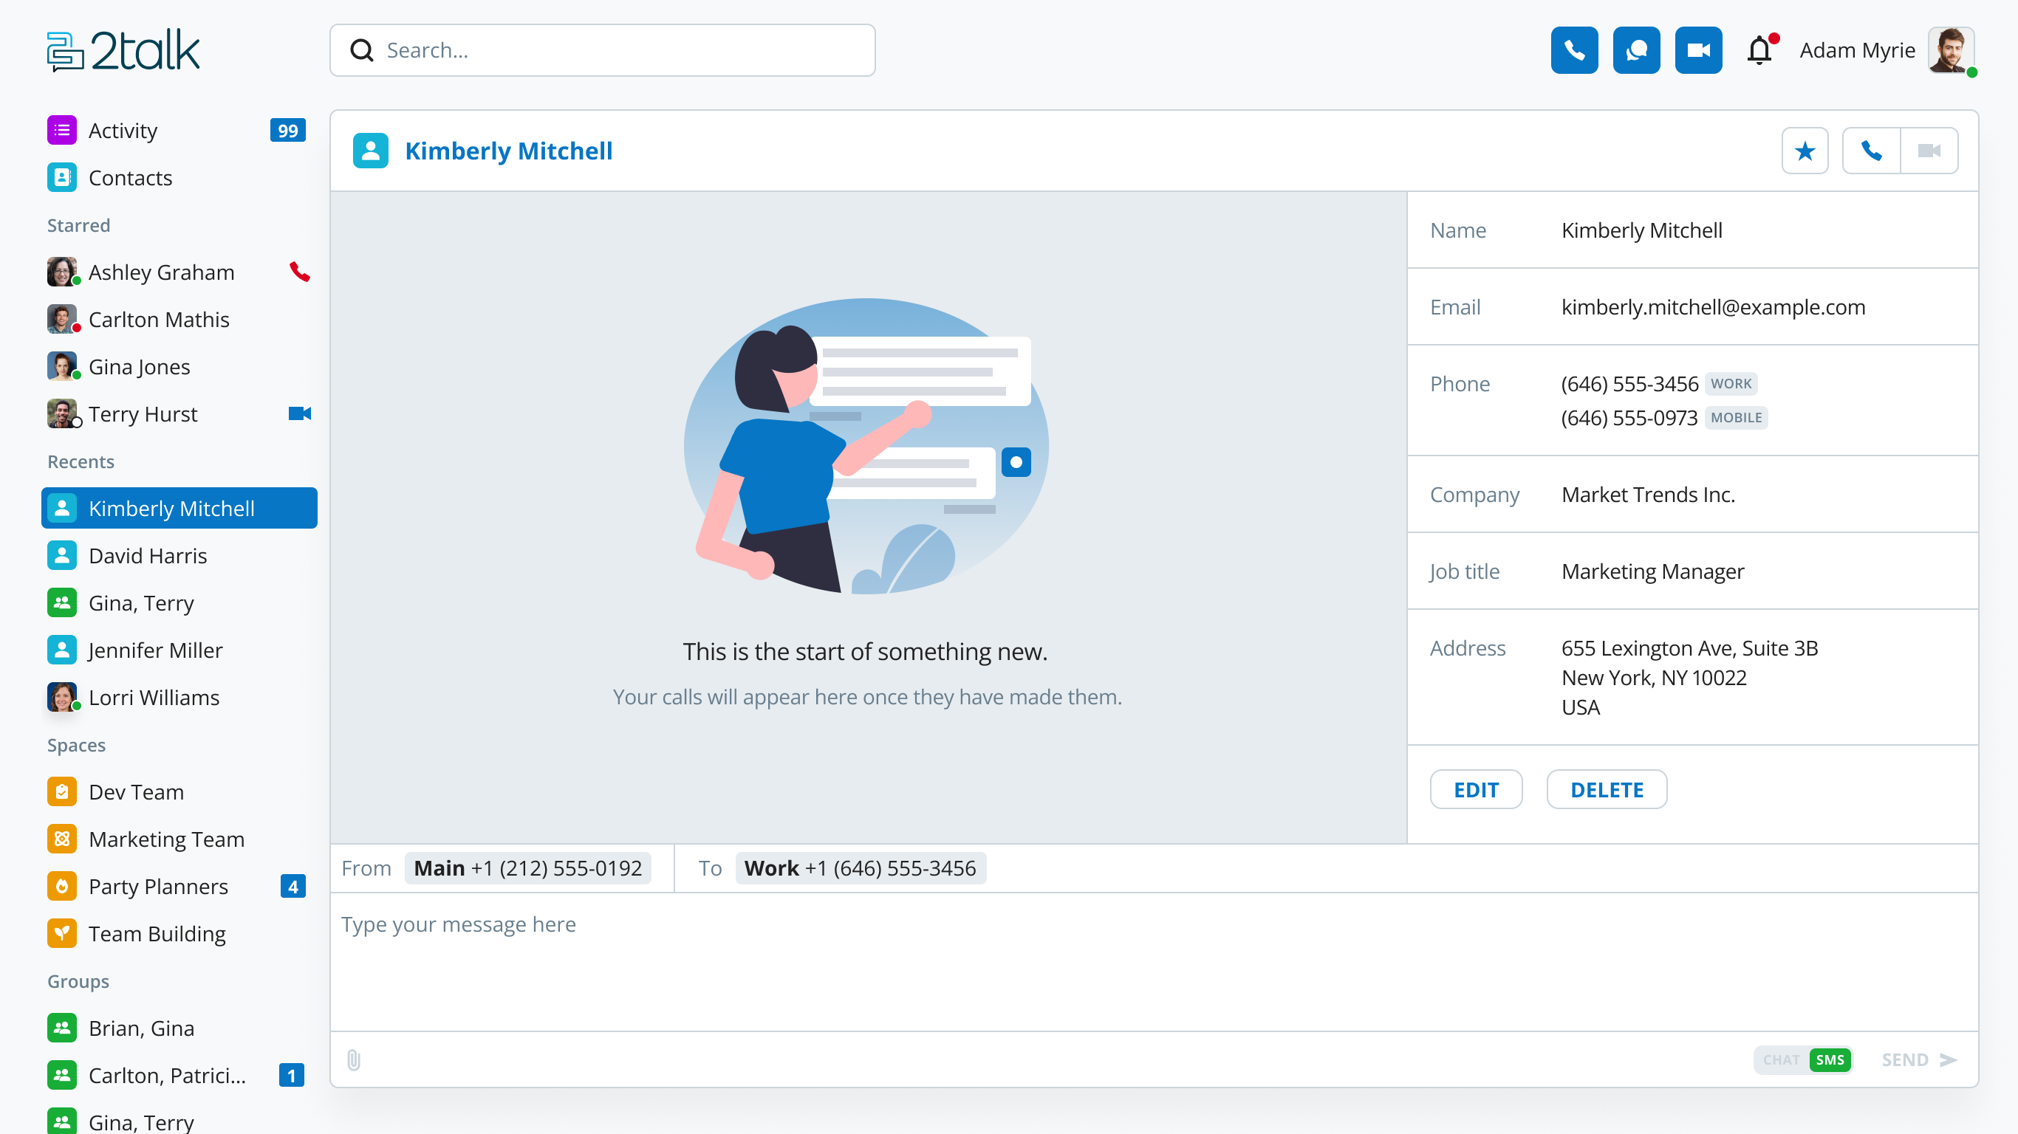Open Adam Myrie's profile avatar
The image size is (2018, 1134).
(x=1951, y=50)
